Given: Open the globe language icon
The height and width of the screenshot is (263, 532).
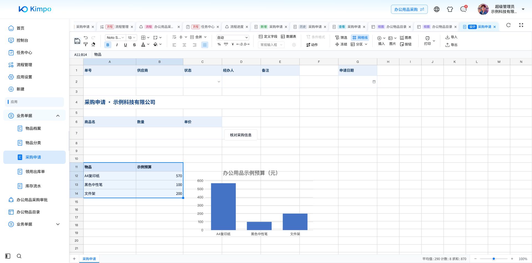Looking at the screenshot, I should click(x=437, y=9).
